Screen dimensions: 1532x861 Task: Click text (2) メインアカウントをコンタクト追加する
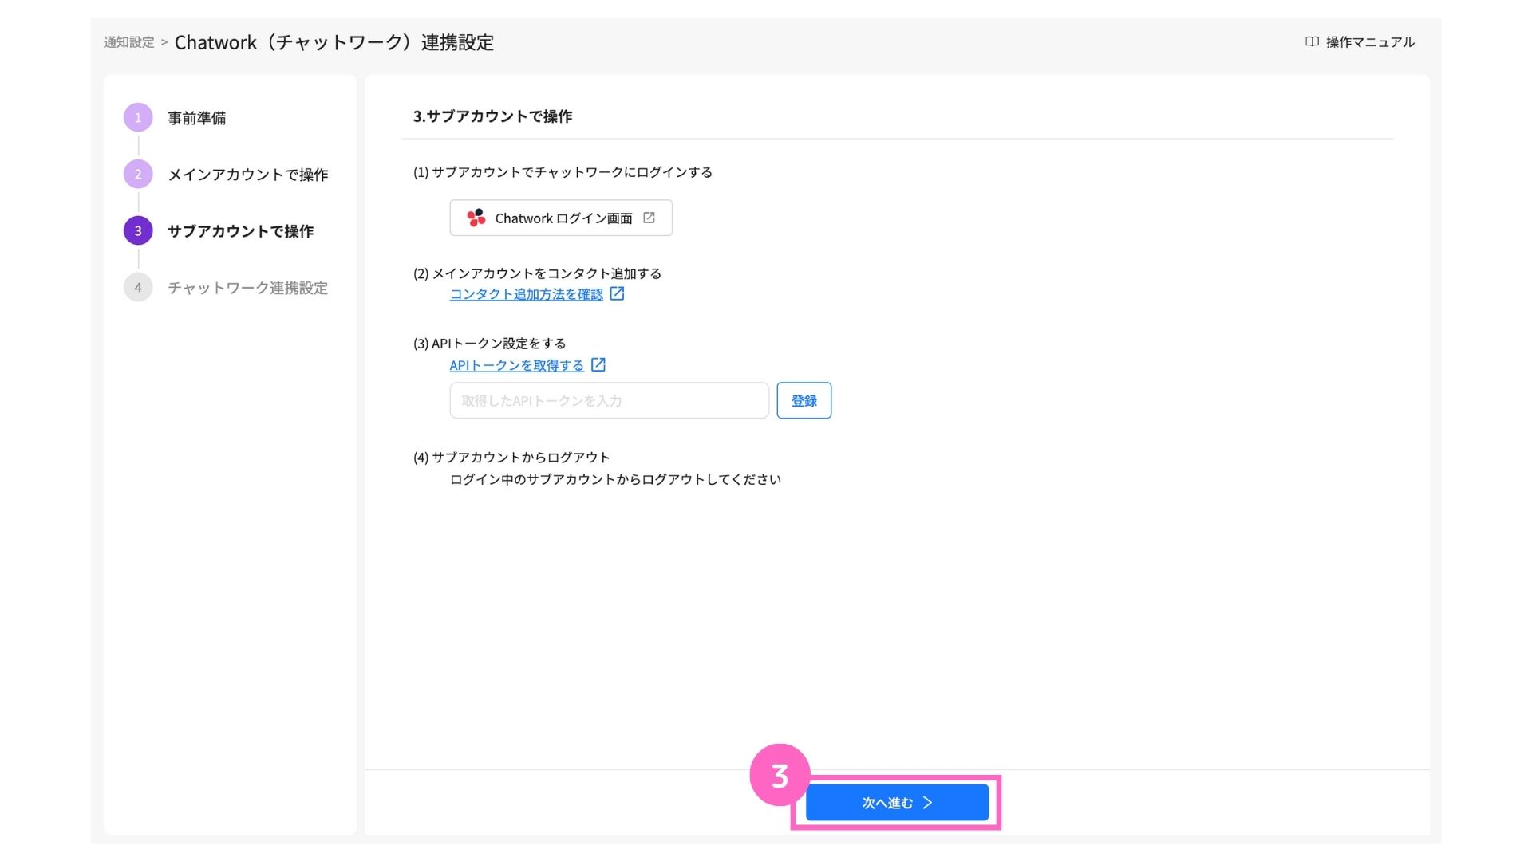537,273
